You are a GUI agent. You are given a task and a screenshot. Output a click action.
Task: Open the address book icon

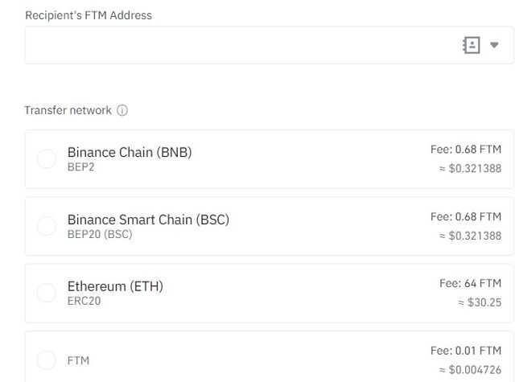point(472,45)
